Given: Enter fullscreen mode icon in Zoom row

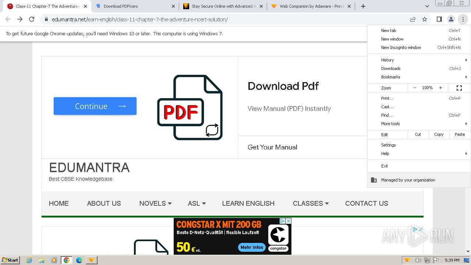Looking at the screenshot, I should click(x=459, y=88).
